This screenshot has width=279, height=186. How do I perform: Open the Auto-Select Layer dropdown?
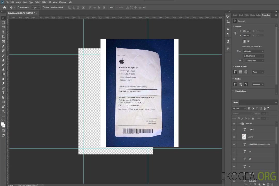36,7
